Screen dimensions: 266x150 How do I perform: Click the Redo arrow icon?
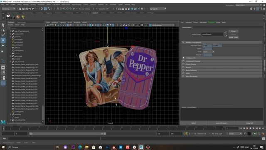click(x=33, y=9)
